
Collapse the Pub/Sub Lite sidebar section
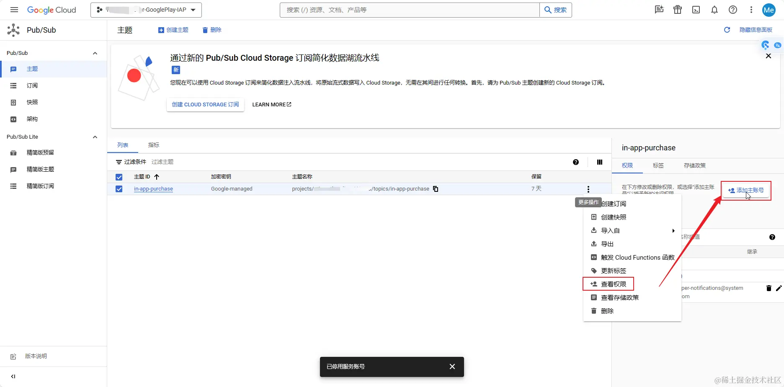(95, 137)
